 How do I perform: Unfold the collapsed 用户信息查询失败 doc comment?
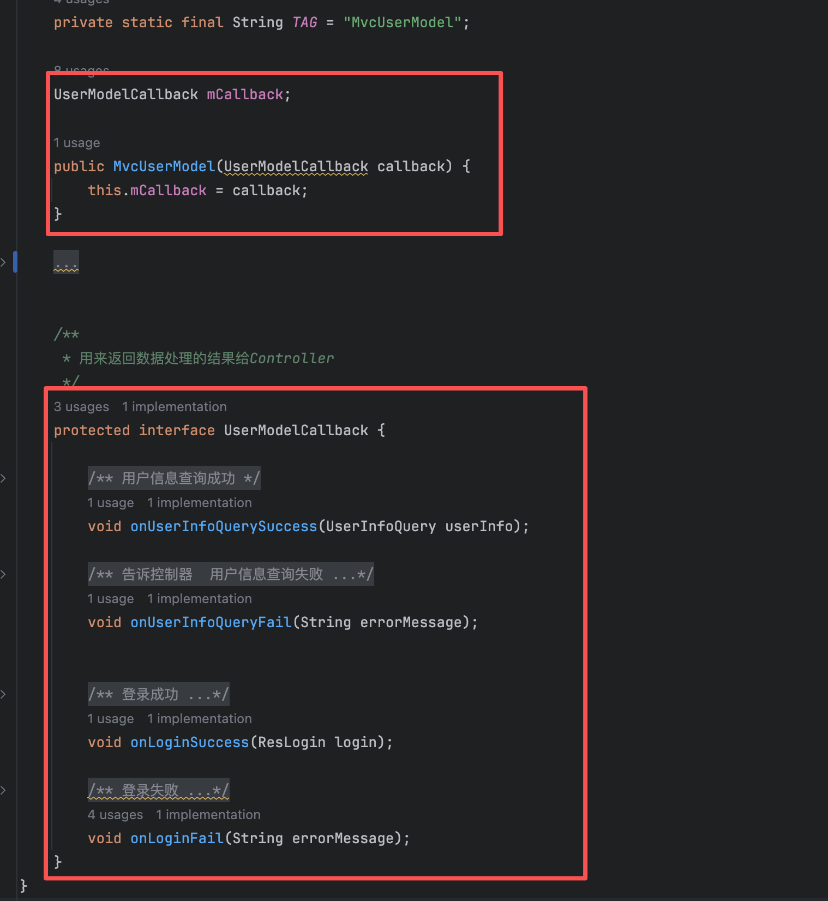pos(231,574)
